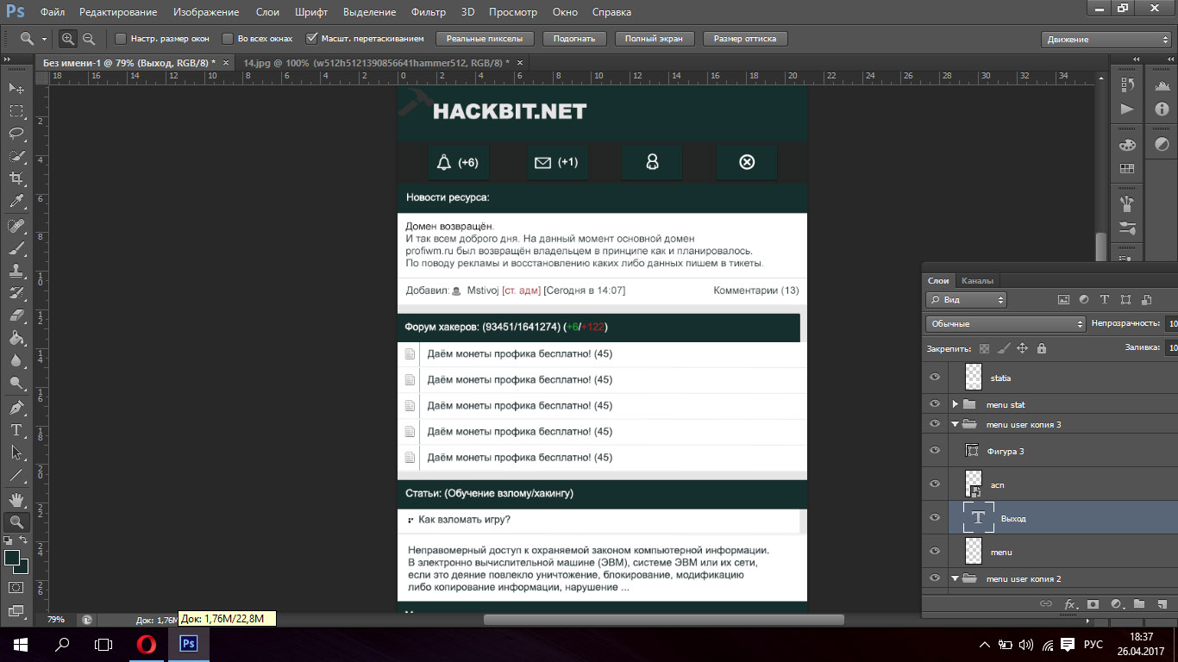Hide the 'statia' layer
The height and width of the screenshot is (662, 1178).
(935, 378)
